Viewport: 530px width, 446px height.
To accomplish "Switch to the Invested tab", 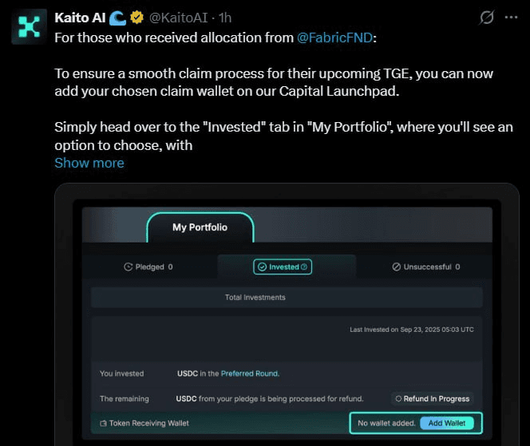I will [283, 267].
